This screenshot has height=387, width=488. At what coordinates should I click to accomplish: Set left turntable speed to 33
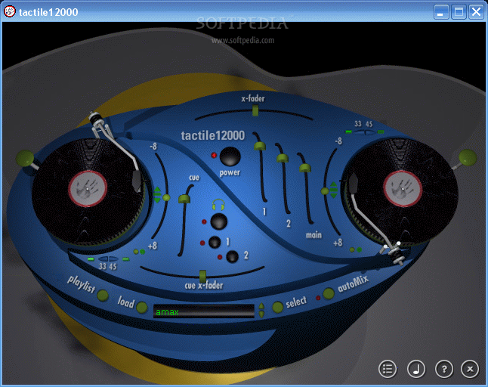click(x=103, y=259)
